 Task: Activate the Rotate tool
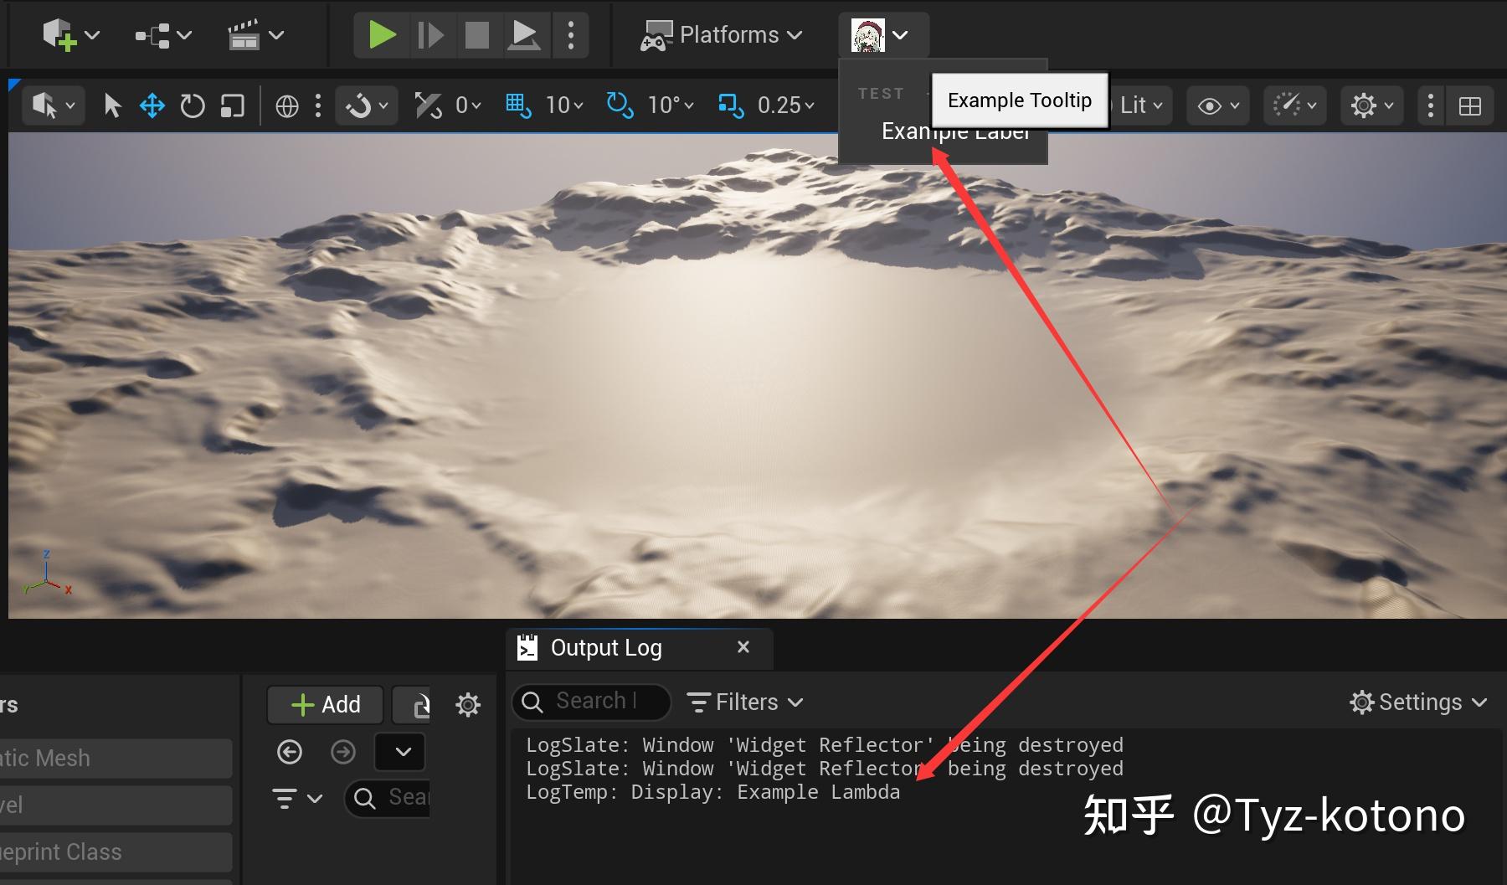click(x=192, y=105)
